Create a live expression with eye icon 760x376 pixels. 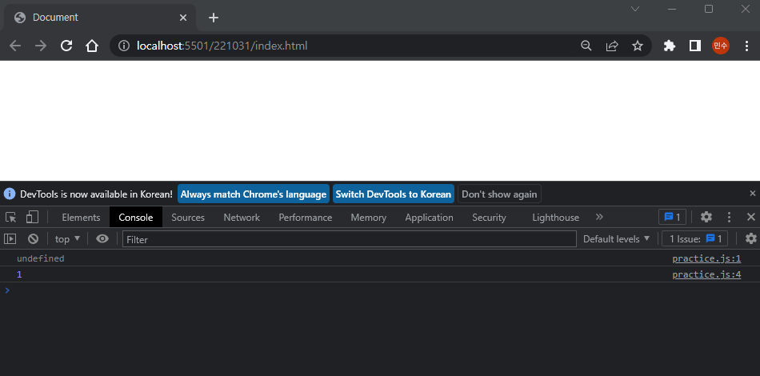102,238
